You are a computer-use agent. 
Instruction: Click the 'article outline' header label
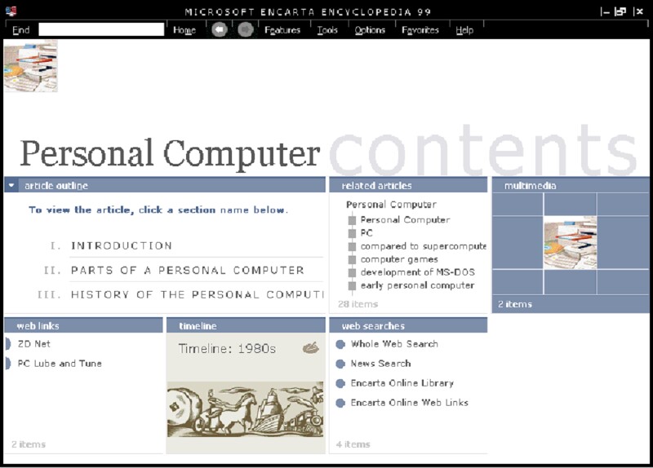[x=56, y=186]
